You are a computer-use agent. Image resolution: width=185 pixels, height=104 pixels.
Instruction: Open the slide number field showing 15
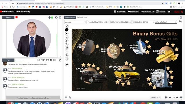173,98
